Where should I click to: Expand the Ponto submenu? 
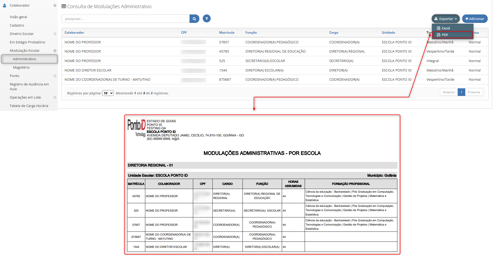click(x=55, y=76)
